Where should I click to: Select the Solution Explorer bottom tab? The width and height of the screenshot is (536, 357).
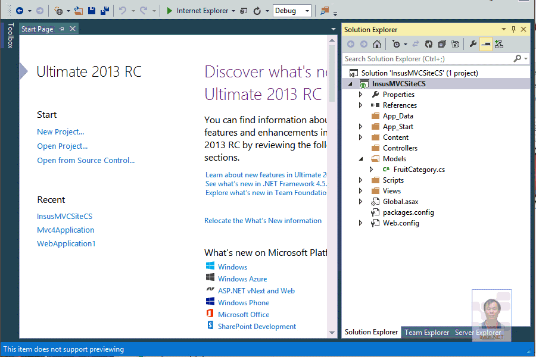click(371, 332)
